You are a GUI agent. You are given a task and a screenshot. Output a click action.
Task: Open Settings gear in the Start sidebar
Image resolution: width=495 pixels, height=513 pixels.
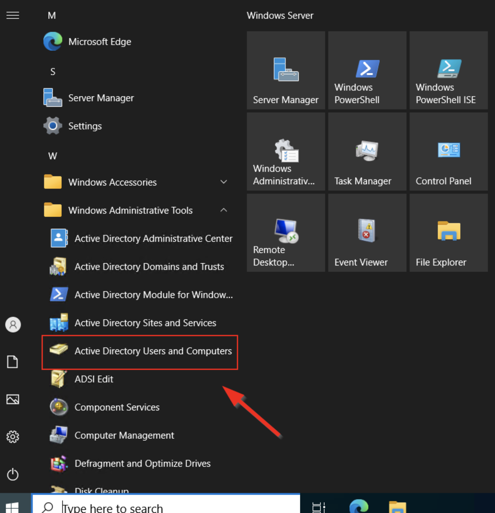(x=13, y=437)
